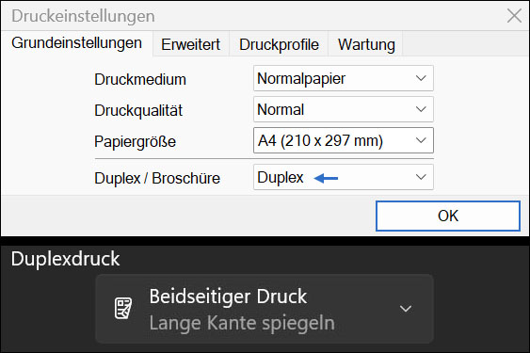Expand the Beidseitiger Druck chevron

coord(406,309)
